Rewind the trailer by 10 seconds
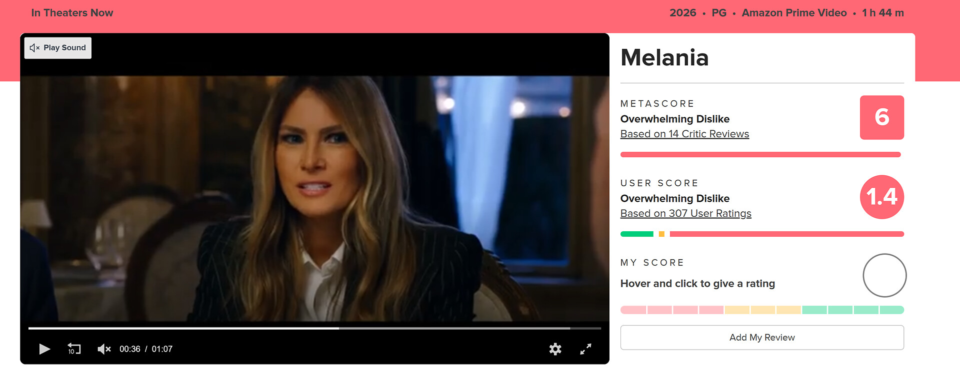This screenshot has height=372, width=960. pyautogui.click(x=74, y=349)
